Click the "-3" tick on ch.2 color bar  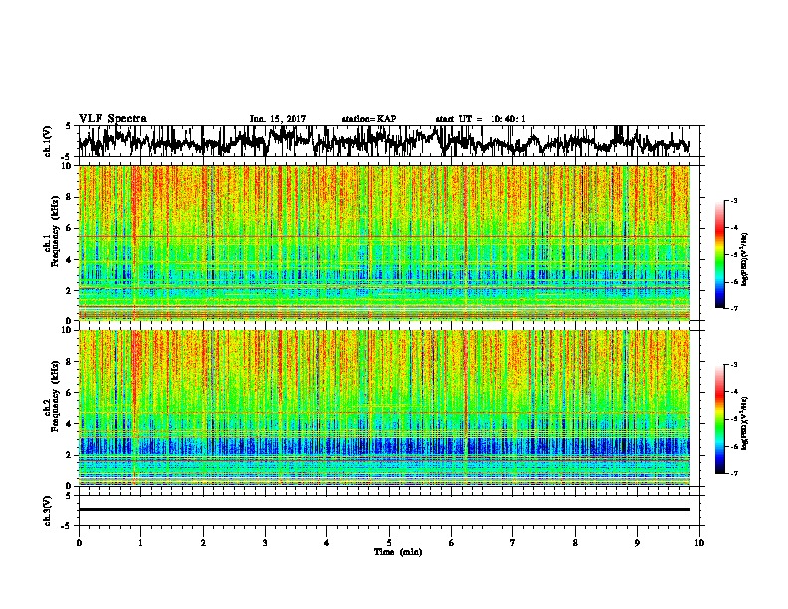pyautogui.click(x=734, y=365)
